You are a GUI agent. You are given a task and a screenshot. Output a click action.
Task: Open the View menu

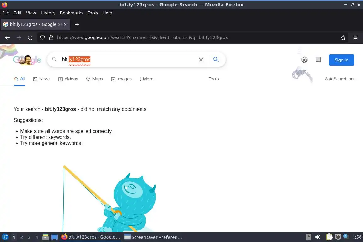click(31, 13)
